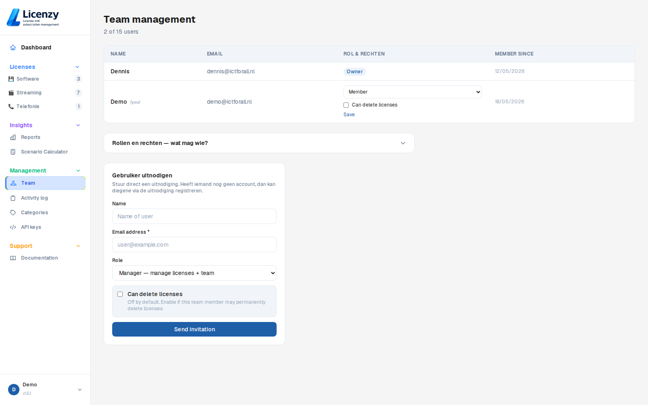Click the Categories tag icon
This screenshot has width=648, height=405.
point(13,213)
